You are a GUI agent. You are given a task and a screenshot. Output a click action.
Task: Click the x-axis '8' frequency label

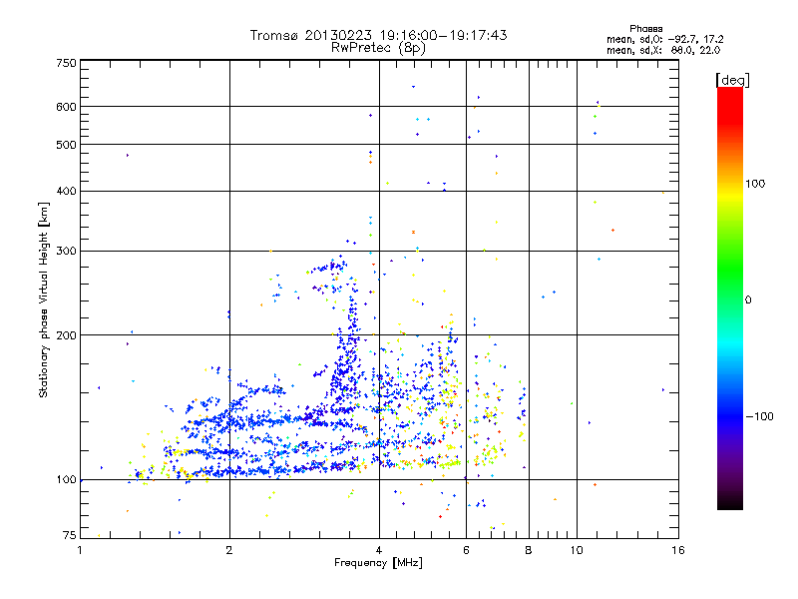[x=529, y=550]
